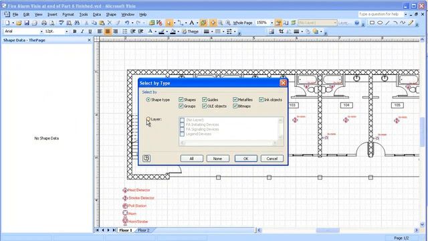Click the Zoom Out magnifier

pos(220,23)
